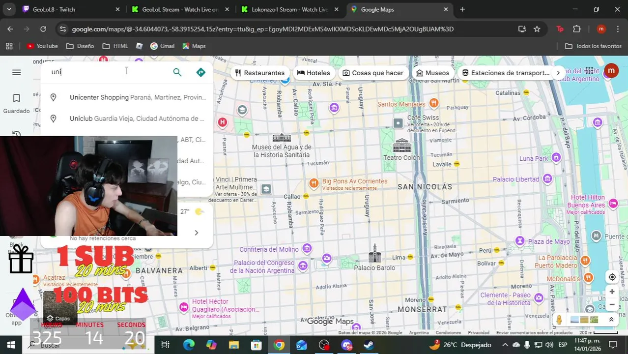628x354 pixels.
Task: Open the Google apps grid icon
Action: (x=589, y=71)
